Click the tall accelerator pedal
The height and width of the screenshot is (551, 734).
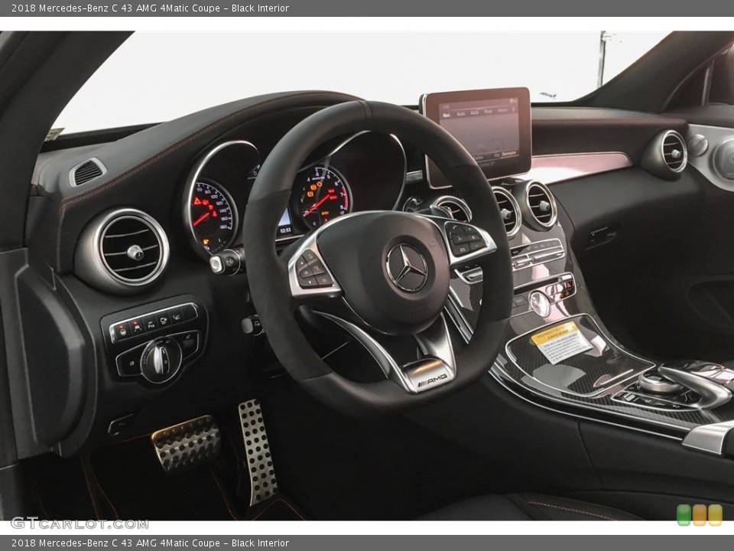point(257,452)
